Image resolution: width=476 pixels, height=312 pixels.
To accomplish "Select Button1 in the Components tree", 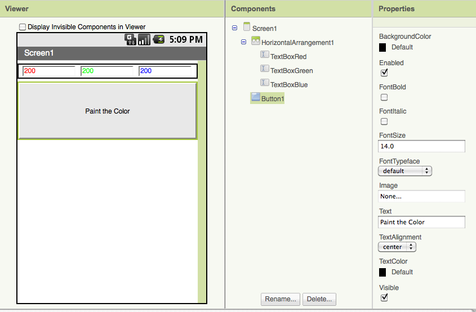I will tap(273, 98).
